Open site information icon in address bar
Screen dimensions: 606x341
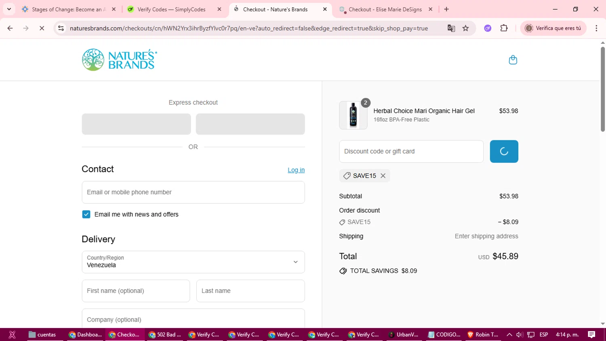click(61, 28)
